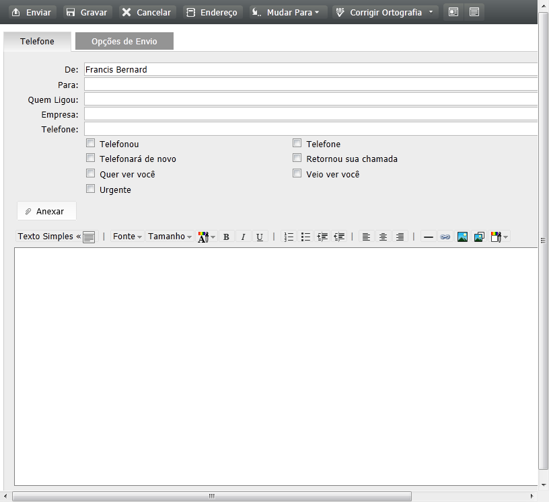Toggle Texto Simples plain text mode

pos(57,237)
